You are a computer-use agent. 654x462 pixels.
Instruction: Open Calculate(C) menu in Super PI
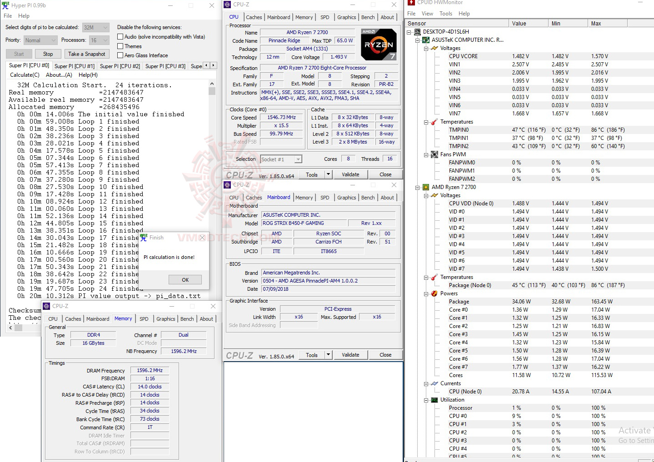25,75
